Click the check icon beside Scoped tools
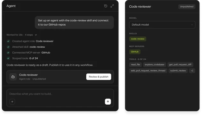Screen dimensions: 202x116 pos(8,58)
